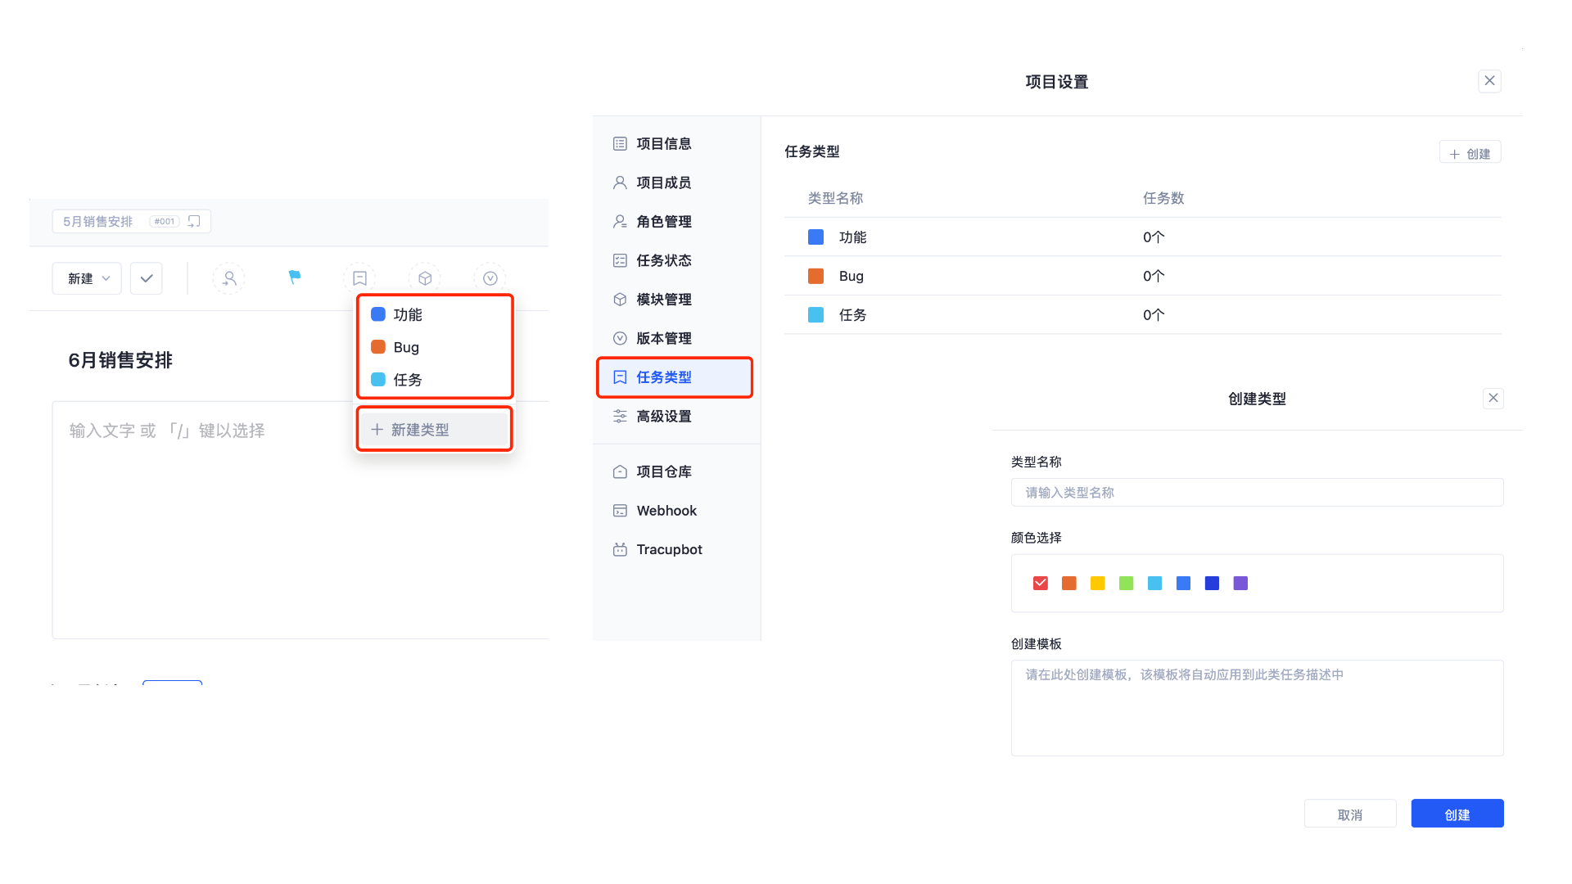Open Tracupbot settings in sidebar
The image size is (1572, 884).
(x=668, y=549)
